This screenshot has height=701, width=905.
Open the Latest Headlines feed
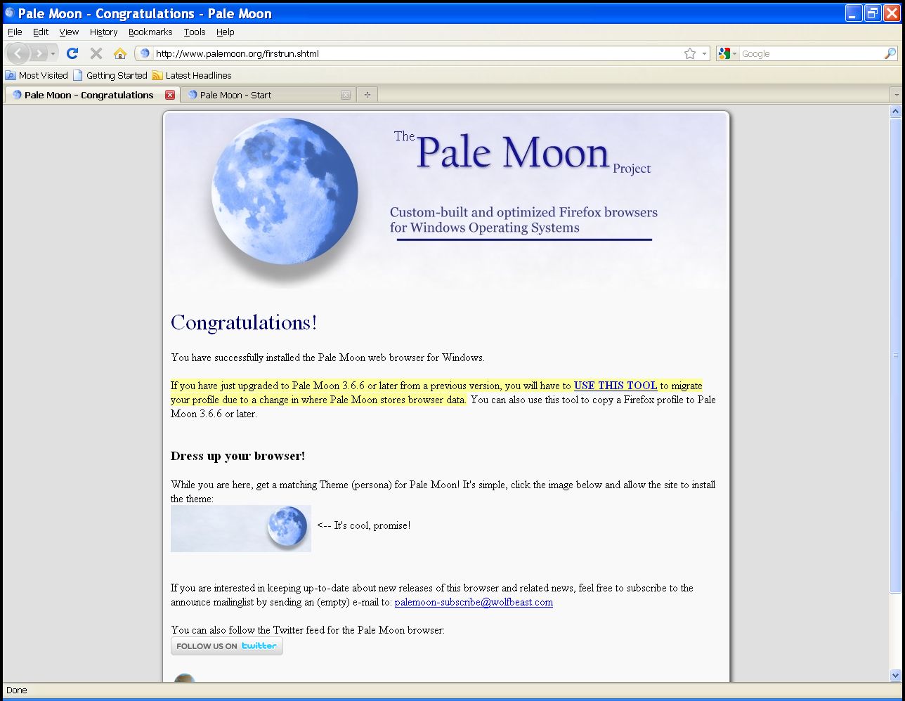pyautogui.click(x=192, y=75)
